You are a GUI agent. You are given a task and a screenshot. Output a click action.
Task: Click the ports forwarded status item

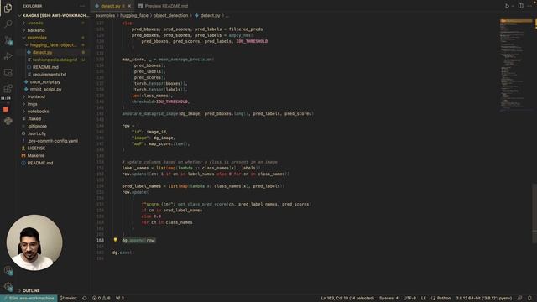[120, 299]
